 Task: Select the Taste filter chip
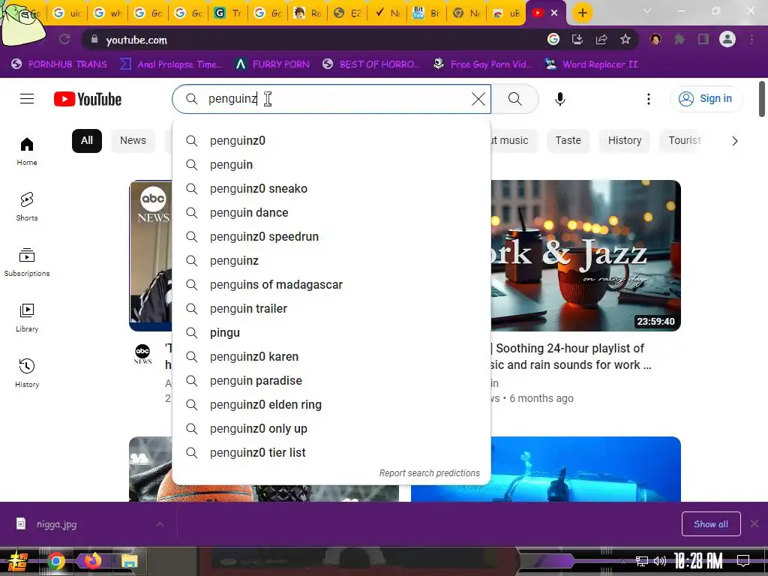[x=568, y=140]
